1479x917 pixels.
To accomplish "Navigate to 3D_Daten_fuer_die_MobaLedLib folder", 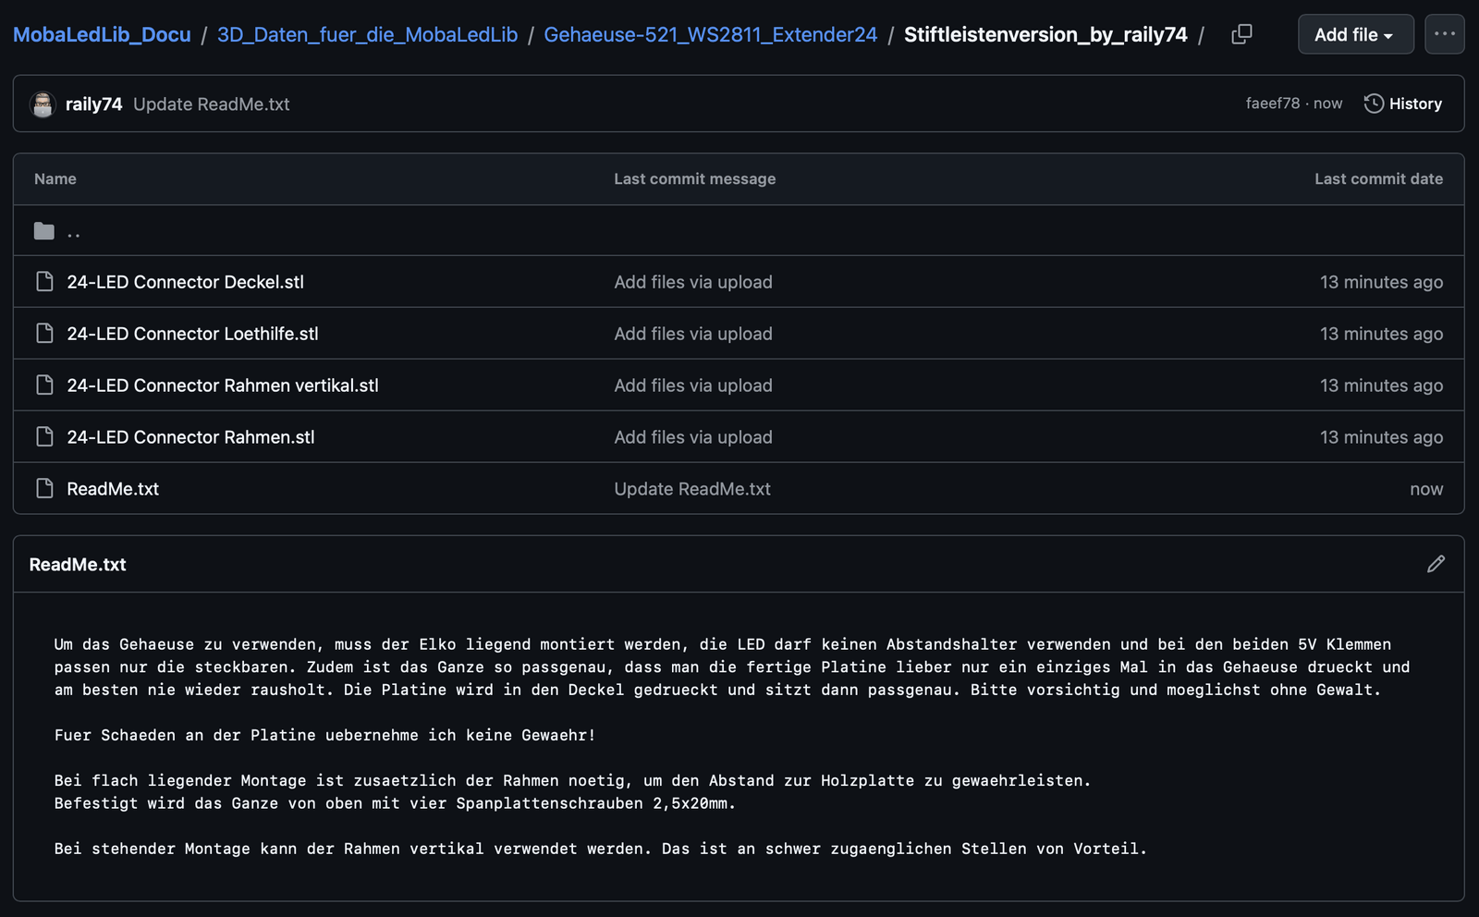I will (367, 34).
